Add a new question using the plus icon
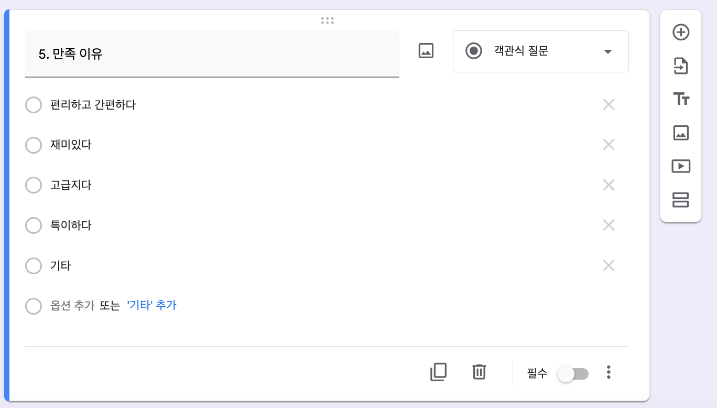The image size is (717, 408). 681,32
